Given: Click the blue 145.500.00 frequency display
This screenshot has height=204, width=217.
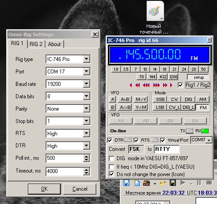Looking at the screenshot, I should 160,54.
